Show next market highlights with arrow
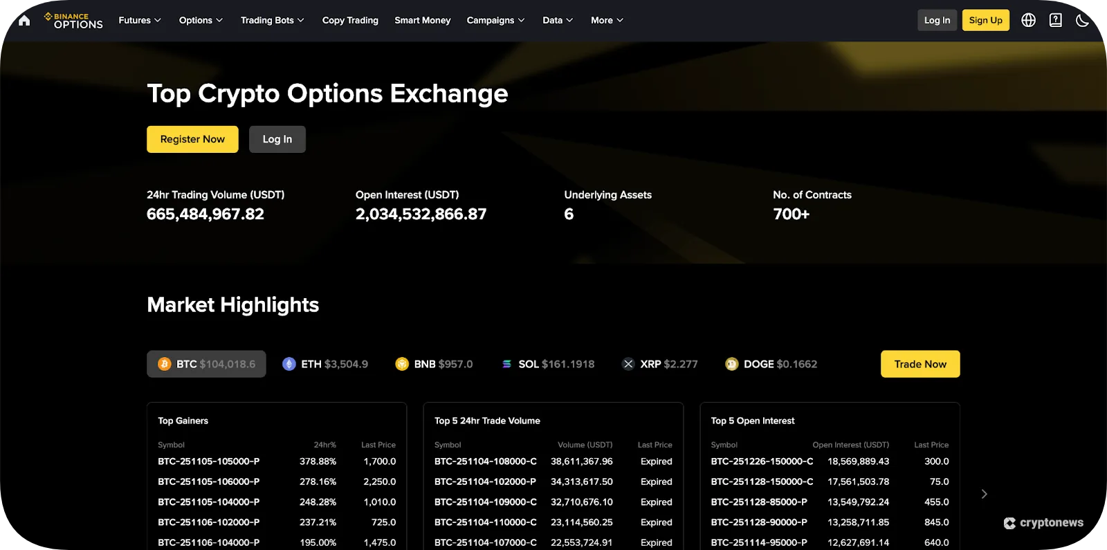Viewport: 1107px width, 550px height. [x=984, y=494]
